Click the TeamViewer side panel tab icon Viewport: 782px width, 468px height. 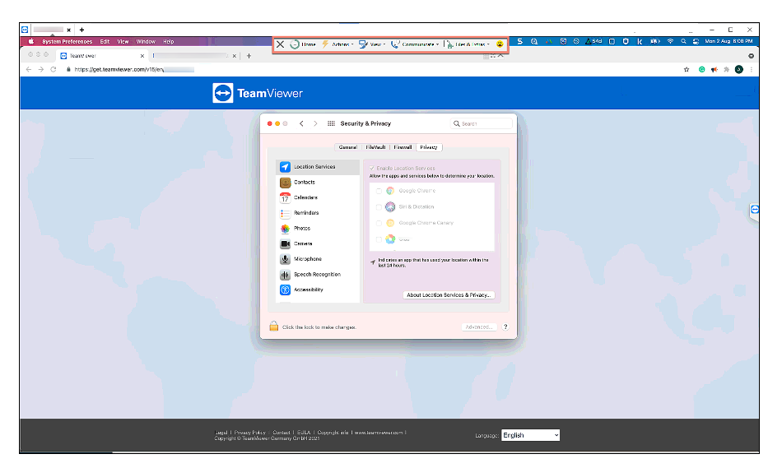coord(755,210)
